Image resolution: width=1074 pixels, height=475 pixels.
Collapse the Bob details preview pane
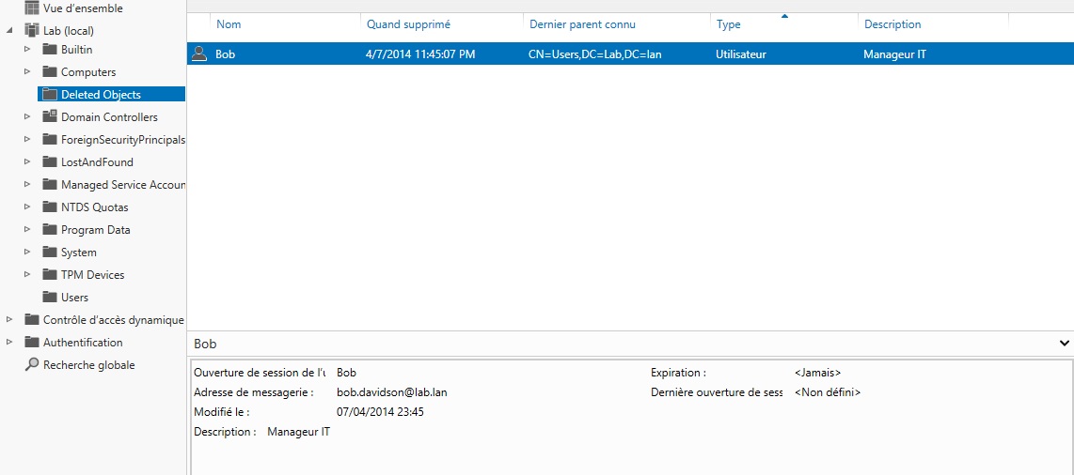point(1064,345)
